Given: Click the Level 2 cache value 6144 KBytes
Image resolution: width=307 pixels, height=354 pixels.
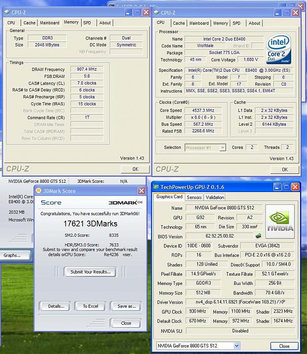Looking at the screenshot, I should (274, 124).
